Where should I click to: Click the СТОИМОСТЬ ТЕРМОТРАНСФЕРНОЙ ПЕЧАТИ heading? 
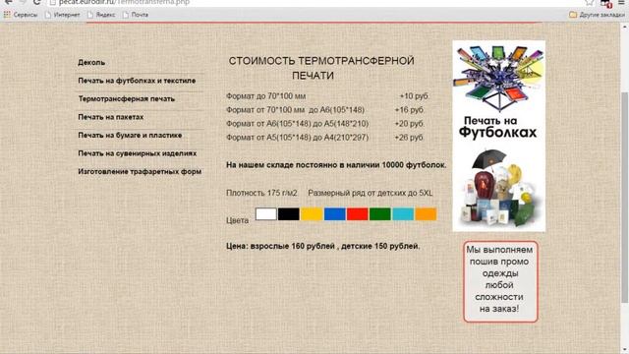321,68
